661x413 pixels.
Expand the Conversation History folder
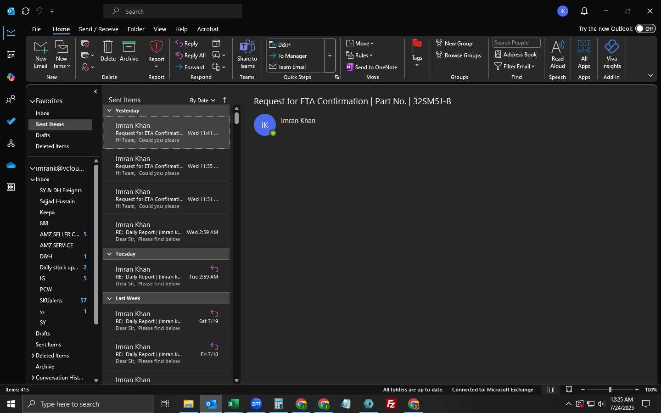pos(33,378)
